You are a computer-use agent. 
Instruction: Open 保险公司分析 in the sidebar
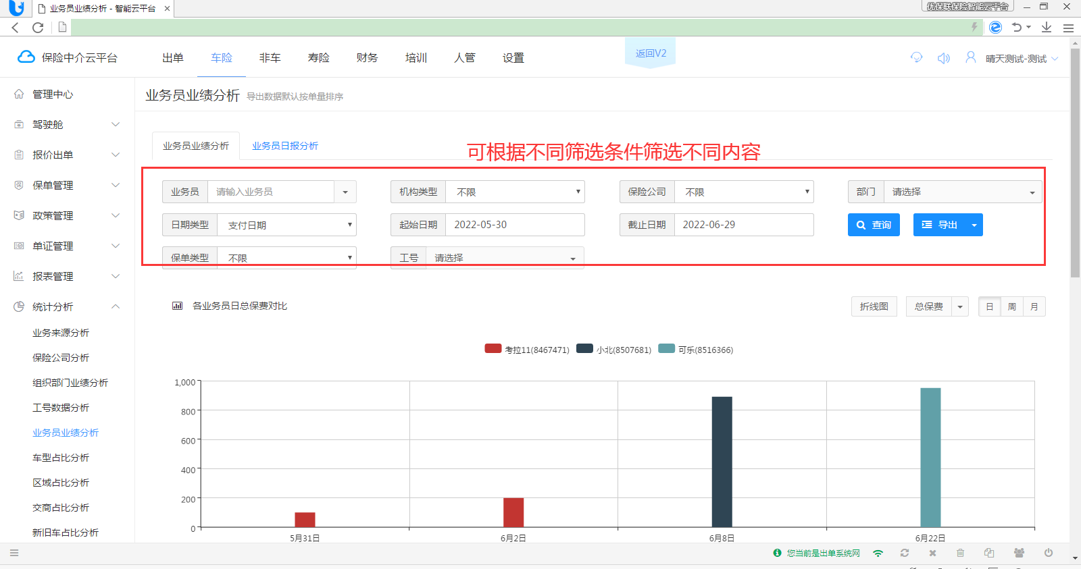(61, 358)
